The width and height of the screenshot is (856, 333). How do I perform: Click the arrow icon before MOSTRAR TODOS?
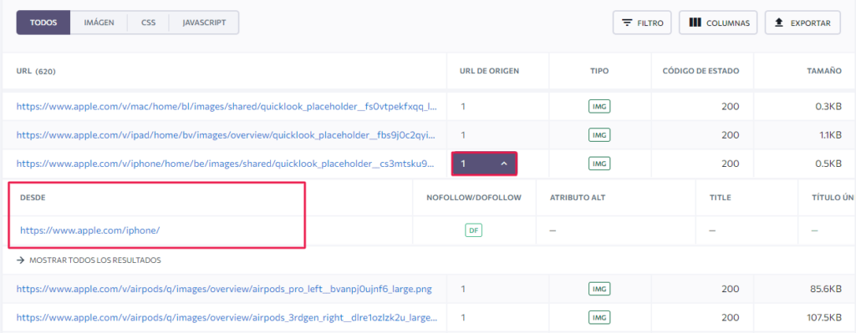point(21,260)
